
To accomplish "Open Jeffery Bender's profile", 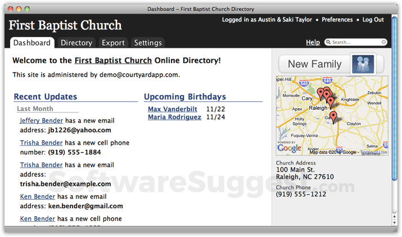I will click(41, 120).
